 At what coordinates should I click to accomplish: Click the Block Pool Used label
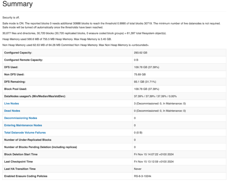pyautogui.click(x=16, y=89)
